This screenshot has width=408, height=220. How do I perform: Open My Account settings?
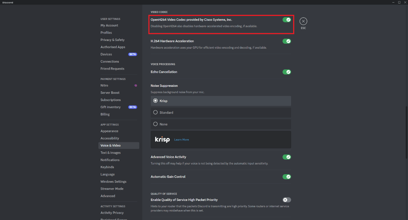tap(109, 25)
